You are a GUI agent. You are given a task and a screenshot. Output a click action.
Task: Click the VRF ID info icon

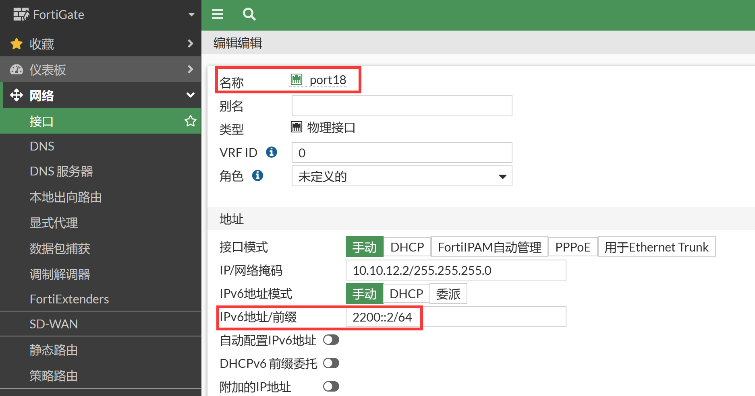tap(272, 152)
